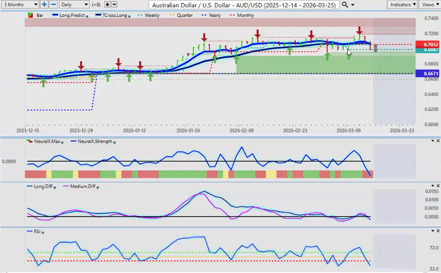Close the RSI indicator panel
The image size is (441, 273).
438,231
